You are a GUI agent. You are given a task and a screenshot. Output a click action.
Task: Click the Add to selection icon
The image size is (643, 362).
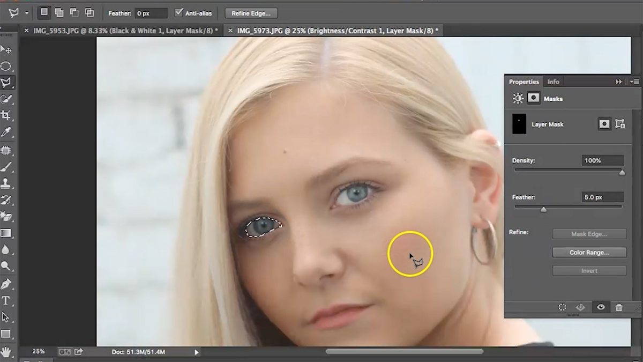click(x=59, y=12)
